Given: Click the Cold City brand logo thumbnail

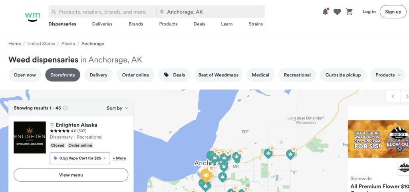Looking at the screenshot, I should point(403,168).
